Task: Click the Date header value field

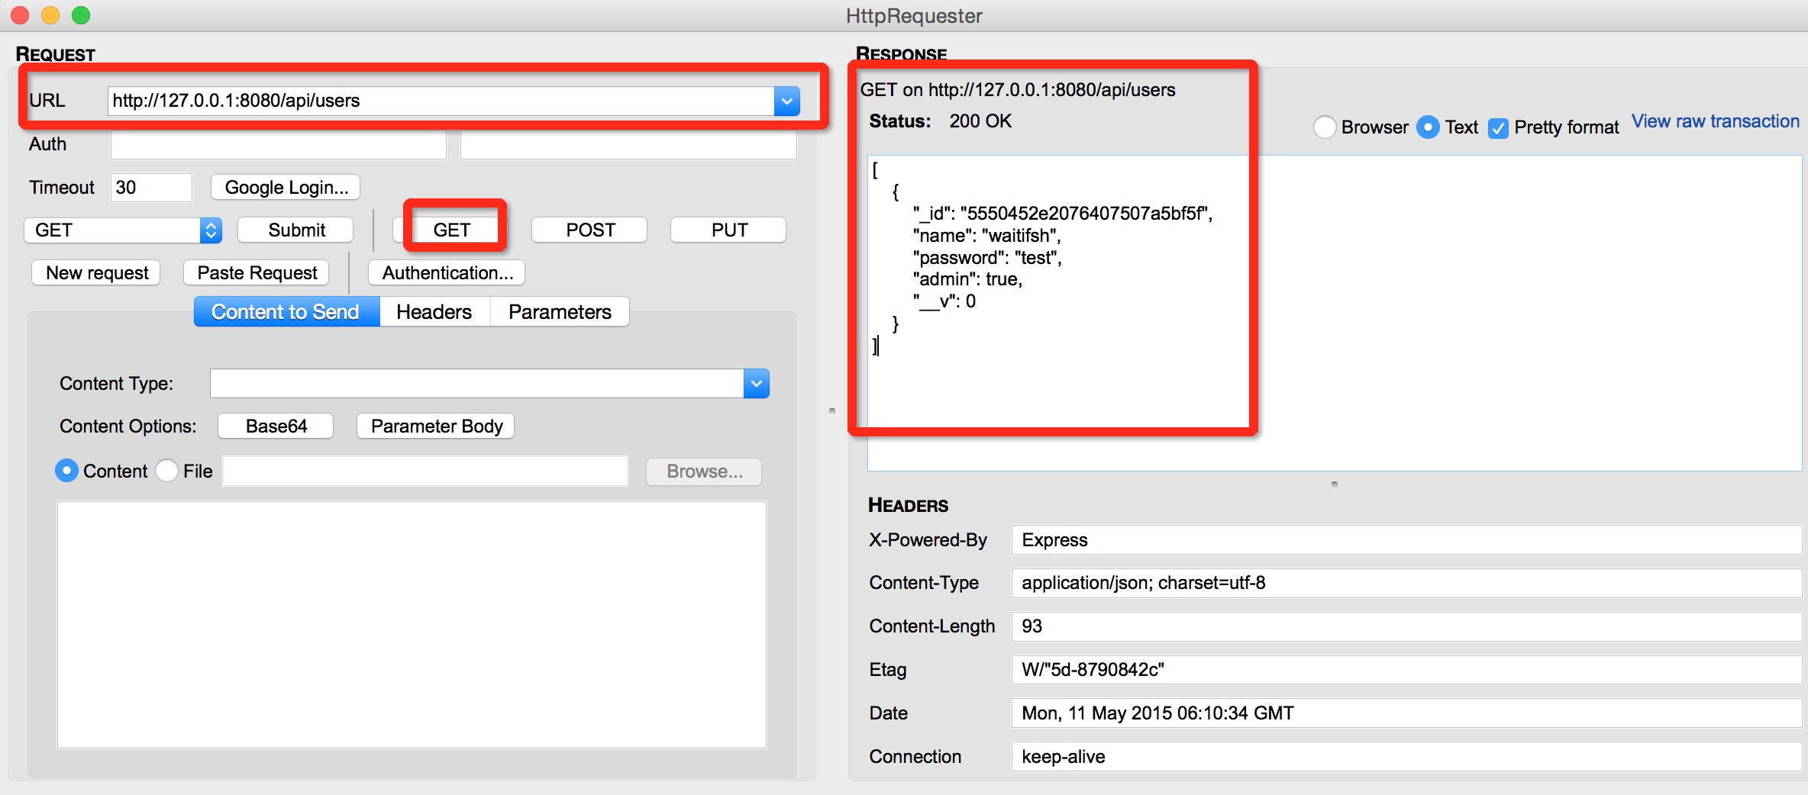Action: (1406, 713)
